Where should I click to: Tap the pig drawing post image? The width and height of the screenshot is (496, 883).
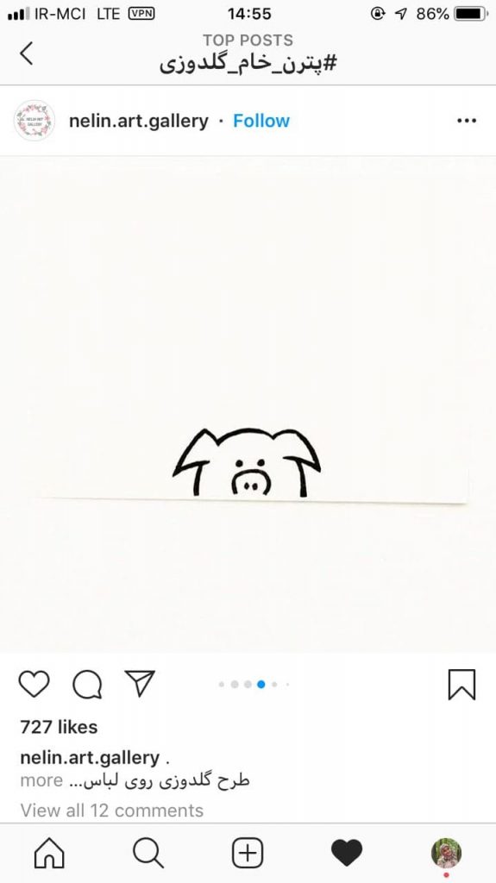pos(248,404)
